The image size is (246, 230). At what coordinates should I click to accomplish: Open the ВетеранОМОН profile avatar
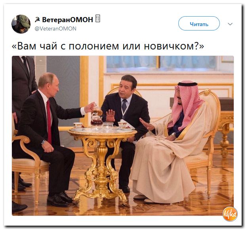point(21,24)
